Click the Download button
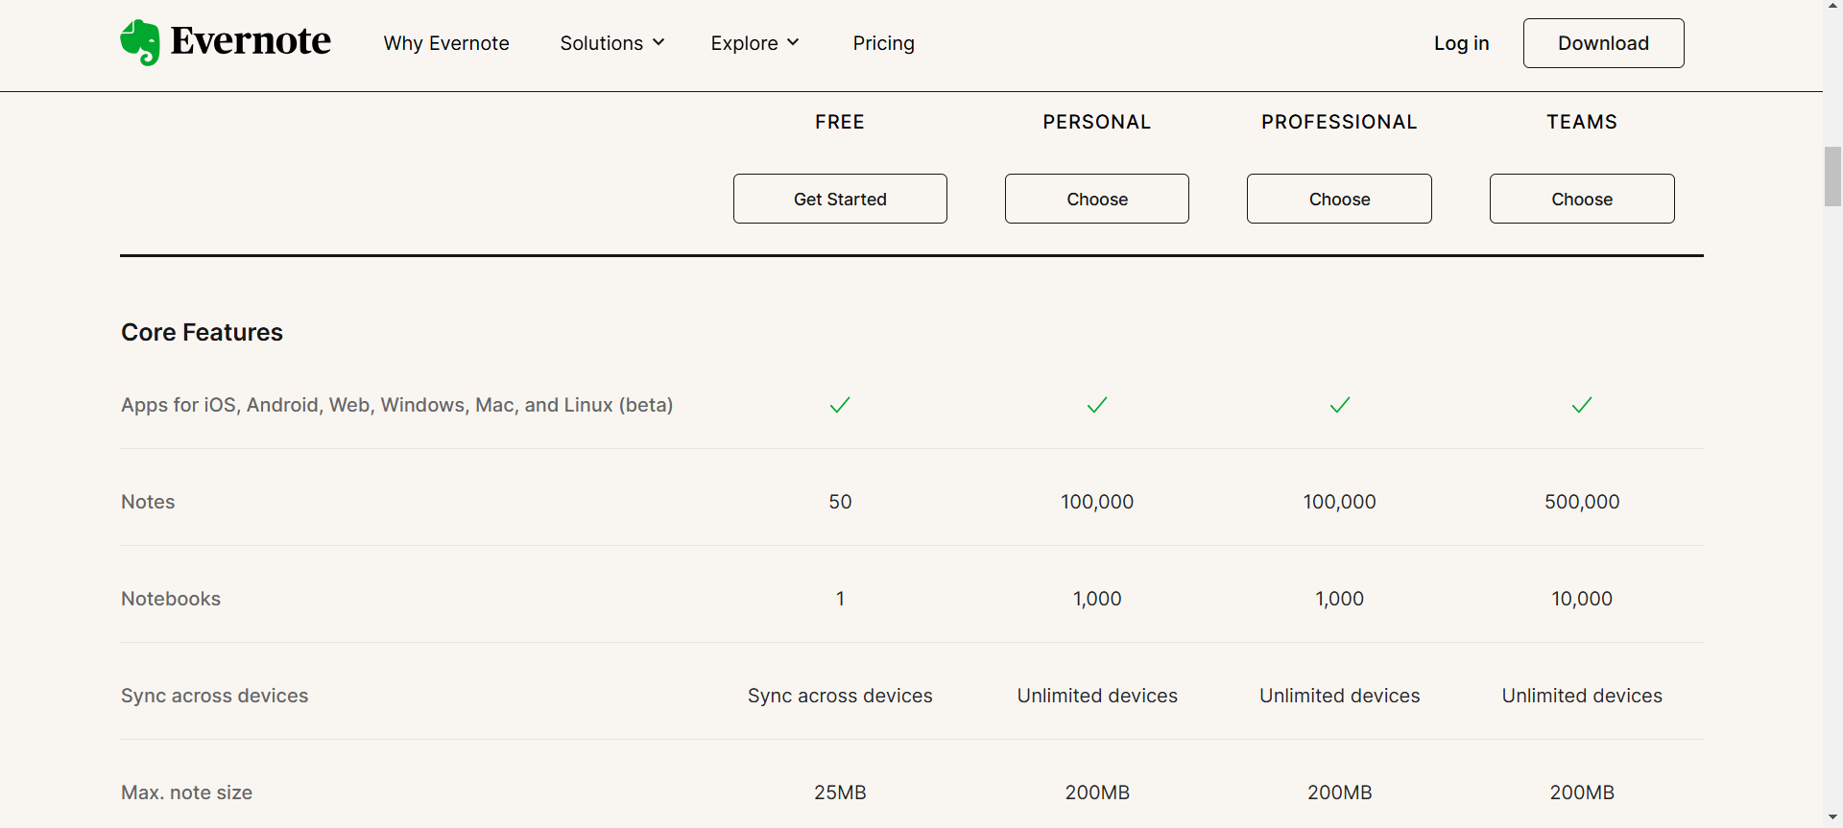Screen dimensions: 1843x828 pyautogui.click(x=1603, y=43)
